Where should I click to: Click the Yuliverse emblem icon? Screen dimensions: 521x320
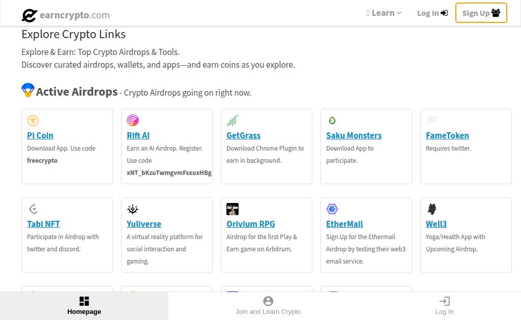point(133,209)
